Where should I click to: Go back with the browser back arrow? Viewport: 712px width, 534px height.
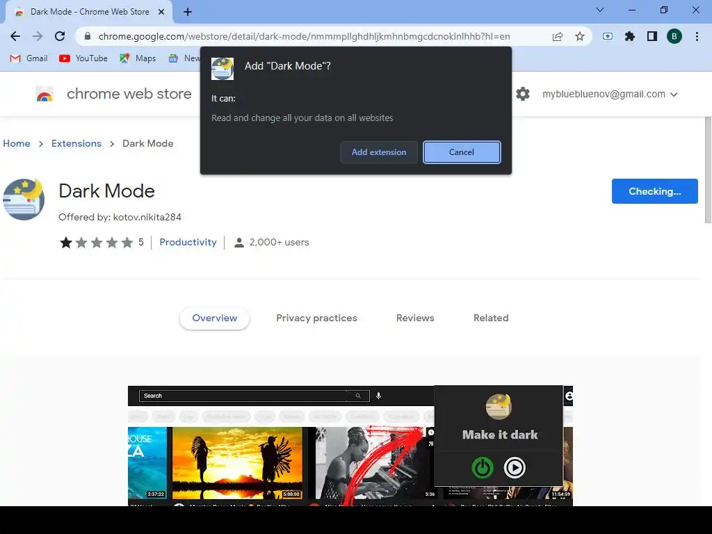tap(15, 36)
